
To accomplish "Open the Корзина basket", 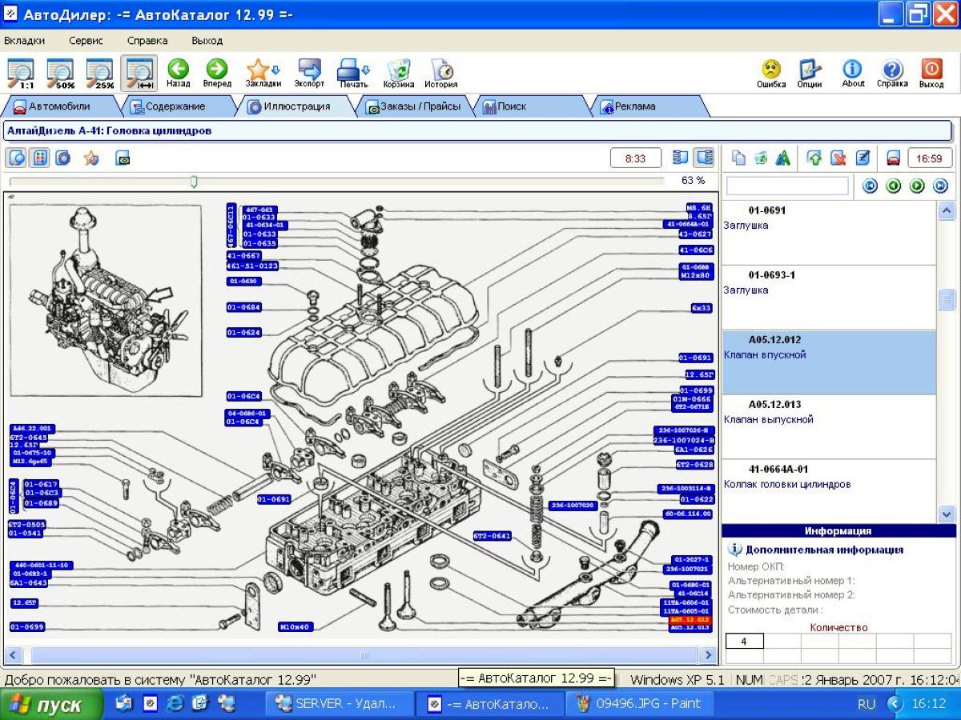I will click(398, 73).
